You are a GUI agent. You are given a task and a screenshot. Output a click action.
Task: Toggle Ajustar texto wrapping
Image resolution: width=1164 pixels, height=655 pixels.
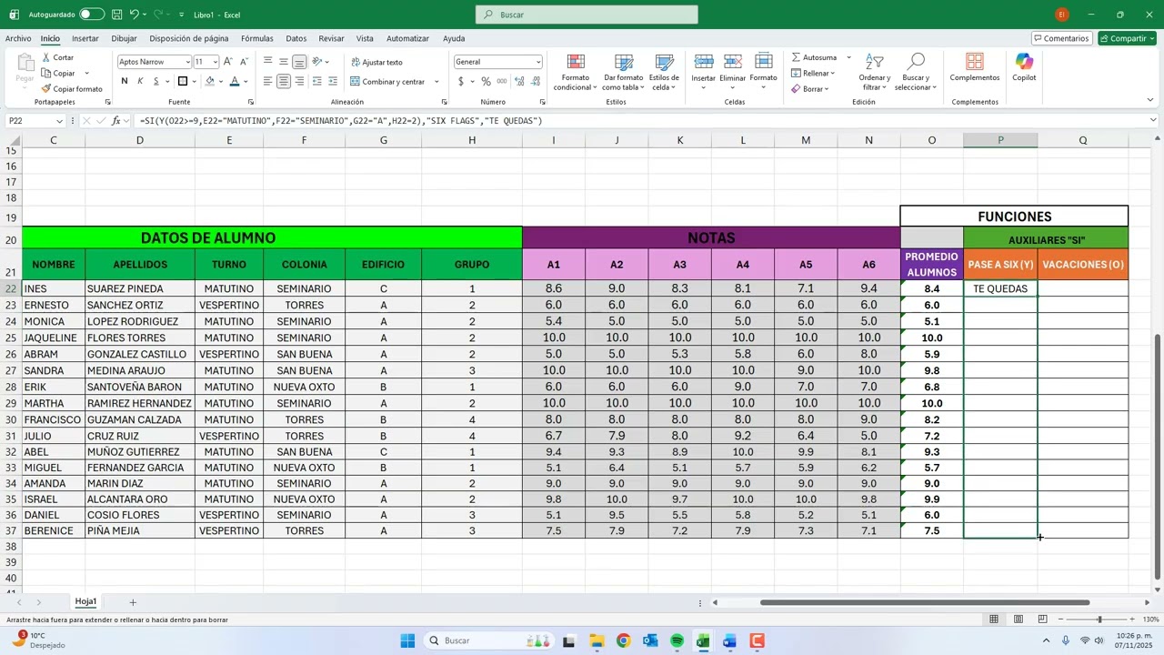pos(376,62)
